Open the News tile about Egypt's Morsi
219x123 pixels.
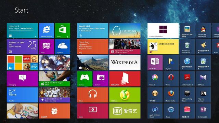(125, 47)
